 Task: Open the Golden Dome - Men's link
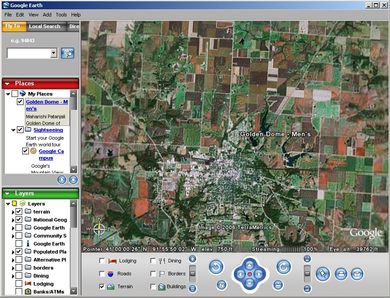point(47,105)
